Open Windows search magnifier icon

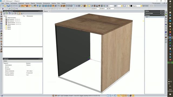(x=170, y=4)
